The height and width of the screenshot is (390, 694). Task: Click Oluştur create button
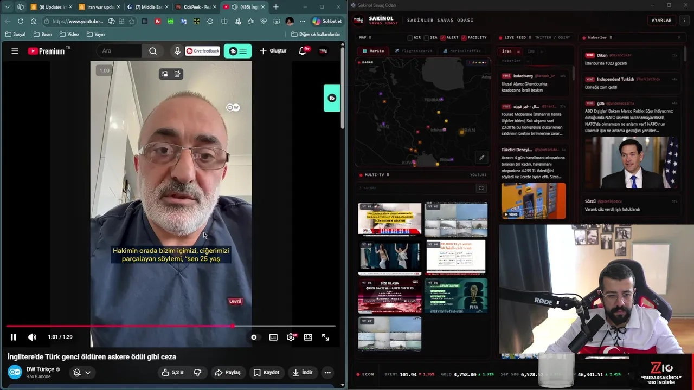coord(273,51)
